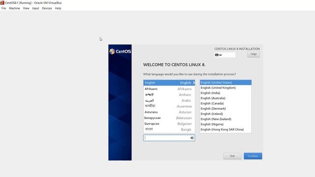This screenshot has height=177, width=315.
Task: Click the Continue button
Action: click(x=252, y=156)
